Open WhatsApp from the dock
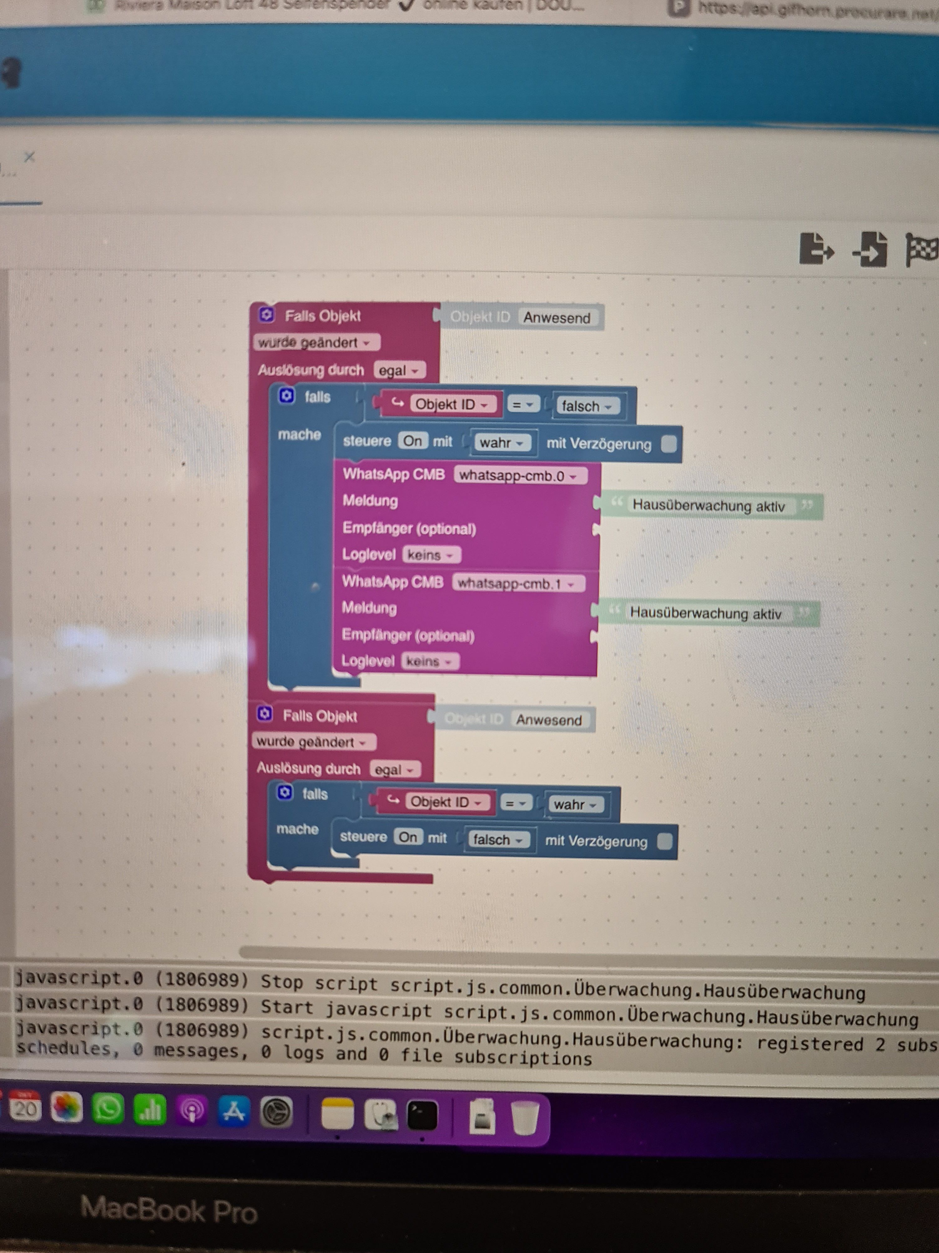The height and width of the screenshot is (1253, 939). click(108, 1109)
